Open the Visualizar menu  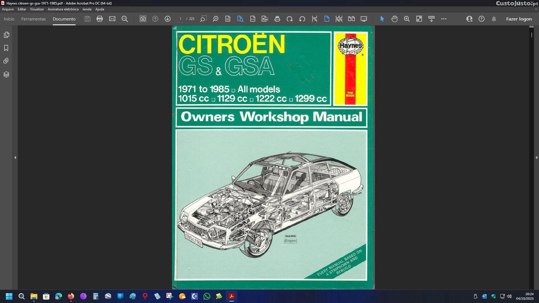pyautogui.click(x=37, y=9)
